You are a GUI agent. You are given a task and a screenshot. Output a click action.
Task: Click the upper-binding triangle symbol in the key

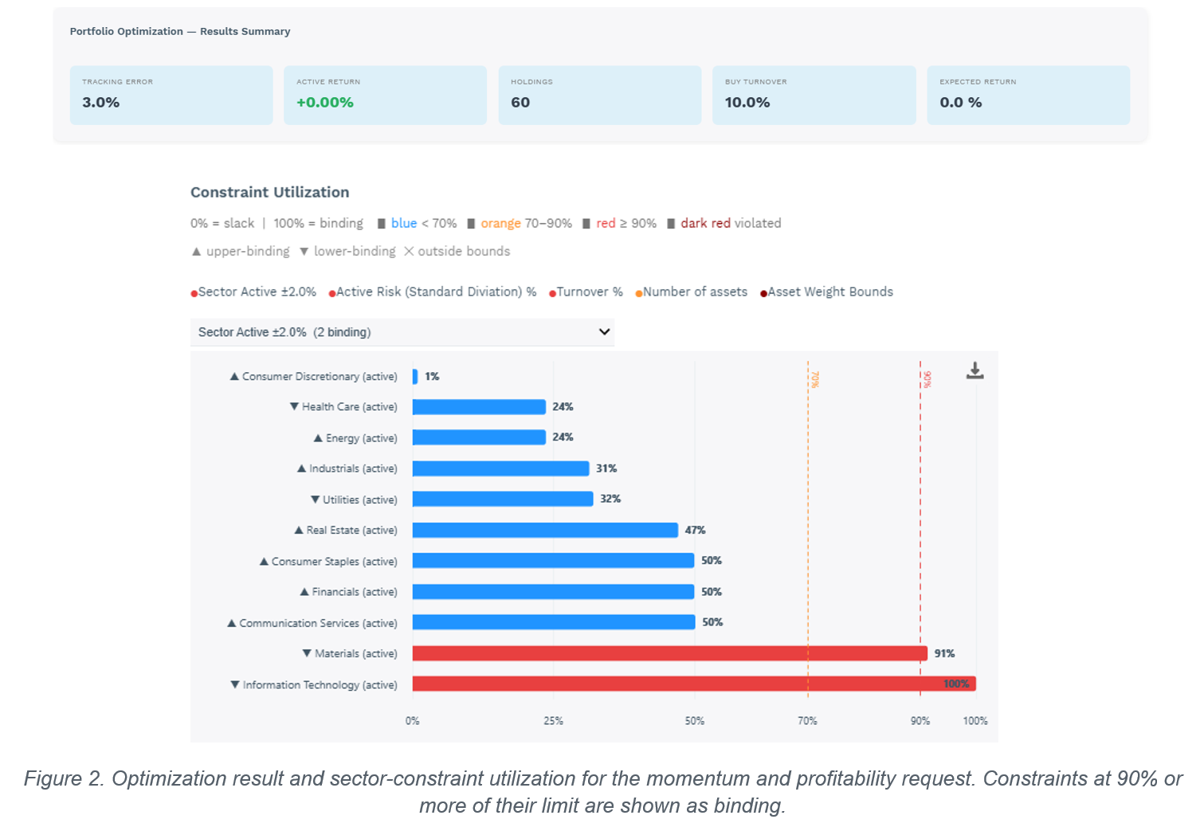click(x=196, y=252)
